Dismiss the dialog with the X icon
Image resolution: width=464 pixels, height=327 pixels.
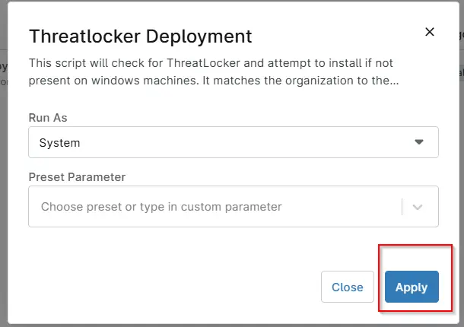tap(429, 32)
